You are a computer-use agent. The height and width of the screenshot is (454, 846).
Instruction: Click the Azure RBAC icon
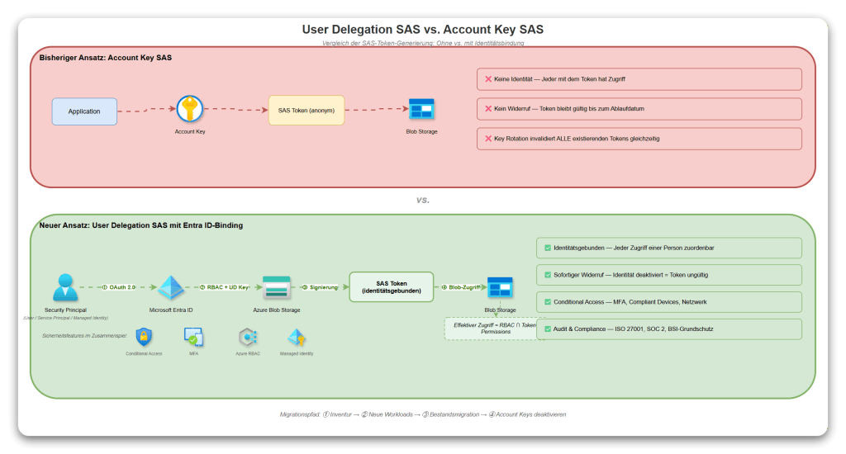click(247, 337)
